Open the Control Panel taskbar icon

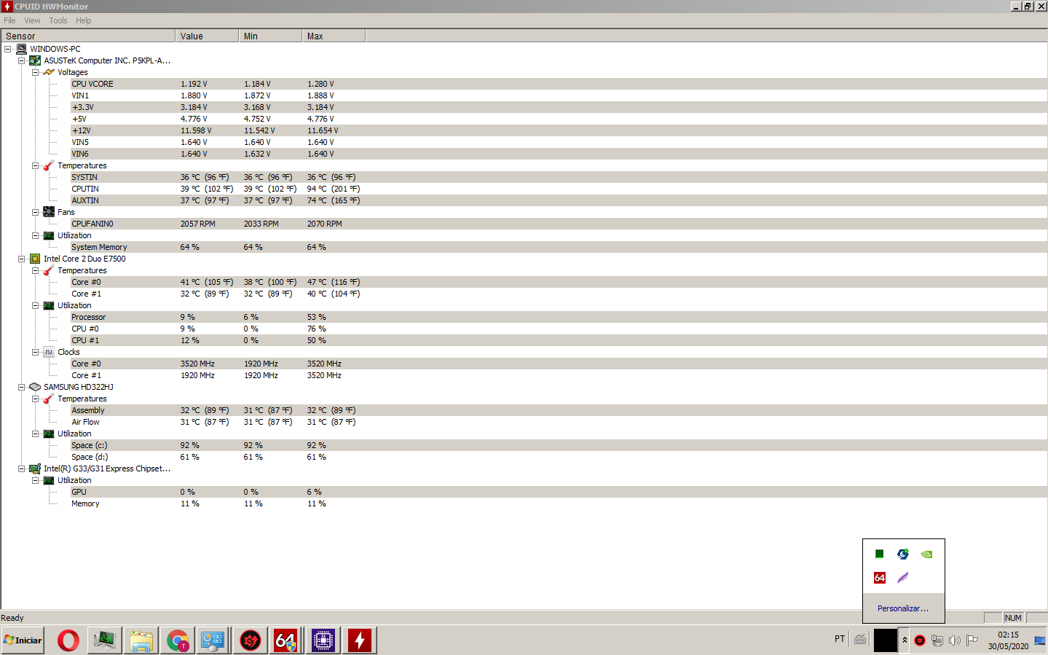(x=213, y=640)
